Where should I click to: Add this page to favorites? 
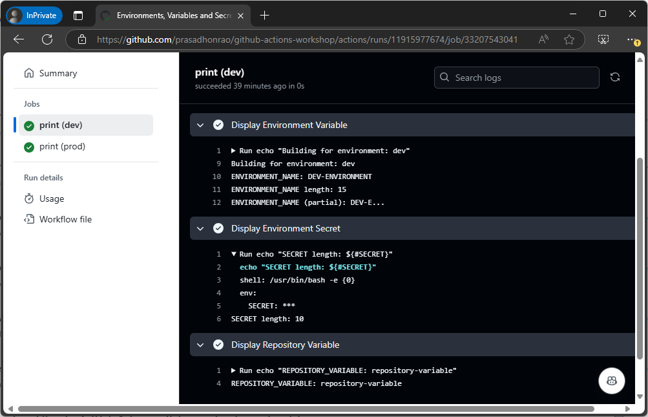click(569, 39)
